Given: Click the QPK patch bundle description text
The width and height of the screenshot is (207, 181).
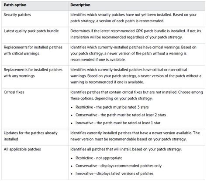Looking at the screenshot, I should point(136,34).
